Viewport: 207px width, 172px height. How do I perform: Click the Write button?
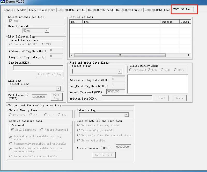180,98
